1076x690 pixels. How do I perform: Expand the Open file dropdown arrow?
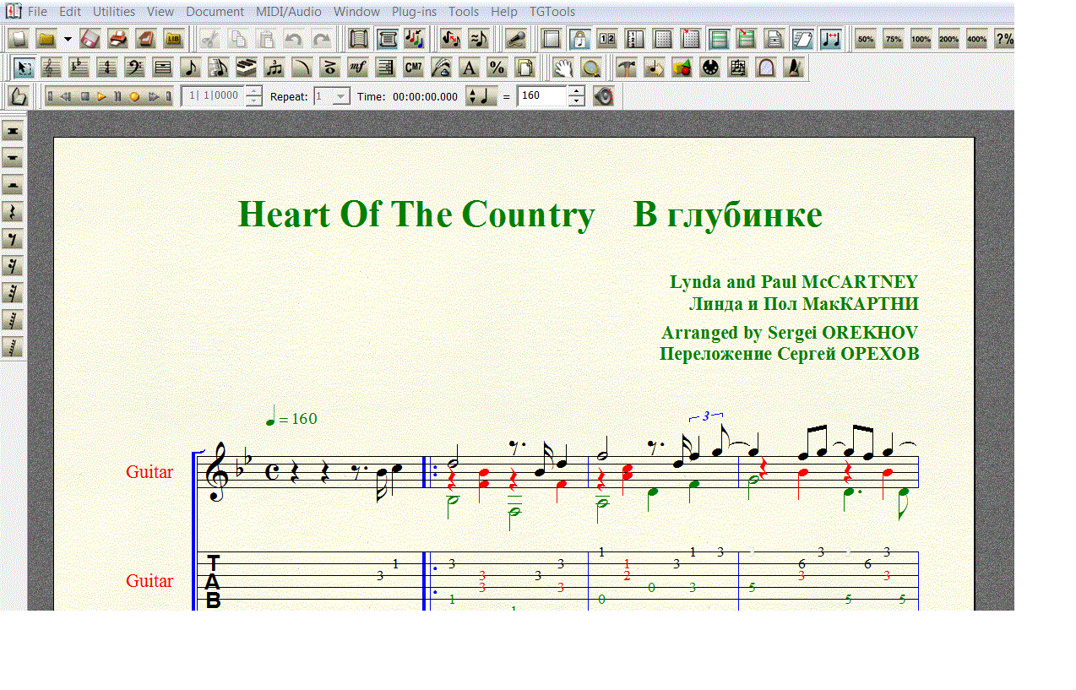coord(68,39)
